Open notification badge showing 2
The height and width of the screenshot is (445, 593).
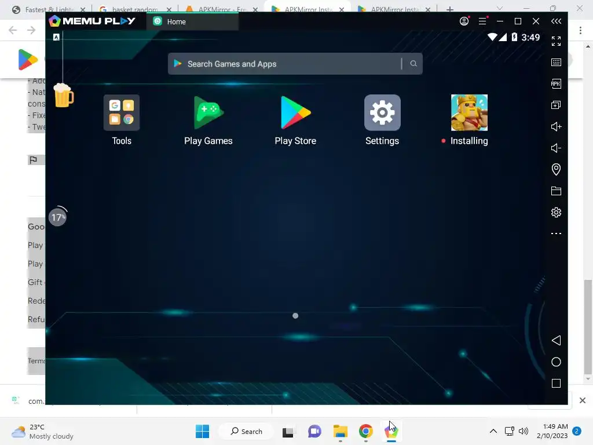click(x=577, y=431)
